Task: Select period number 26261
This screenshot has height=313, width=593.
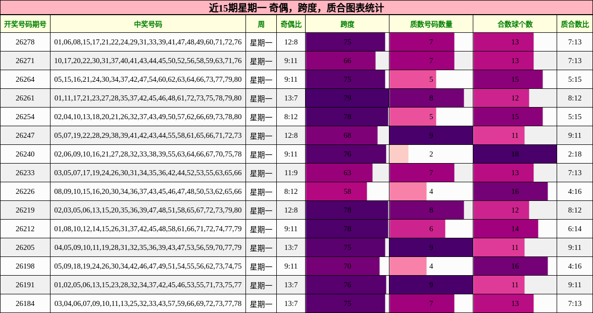Action: pos(25,98)
